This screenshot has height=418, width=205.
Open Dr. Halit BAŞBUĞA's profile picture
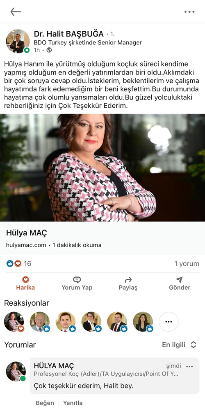18,41
